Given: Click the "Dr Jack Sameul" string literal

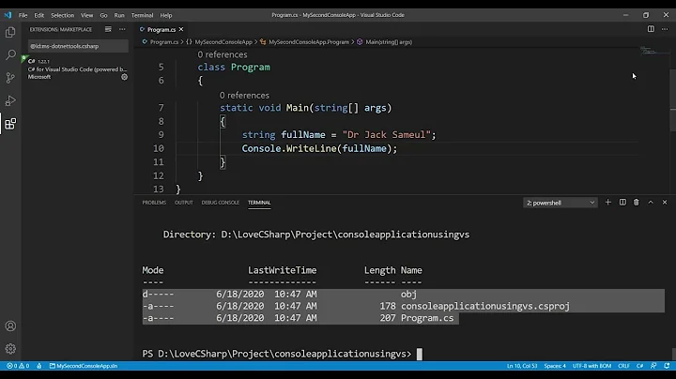Looking at the screenshot, I should coord(386,135).
